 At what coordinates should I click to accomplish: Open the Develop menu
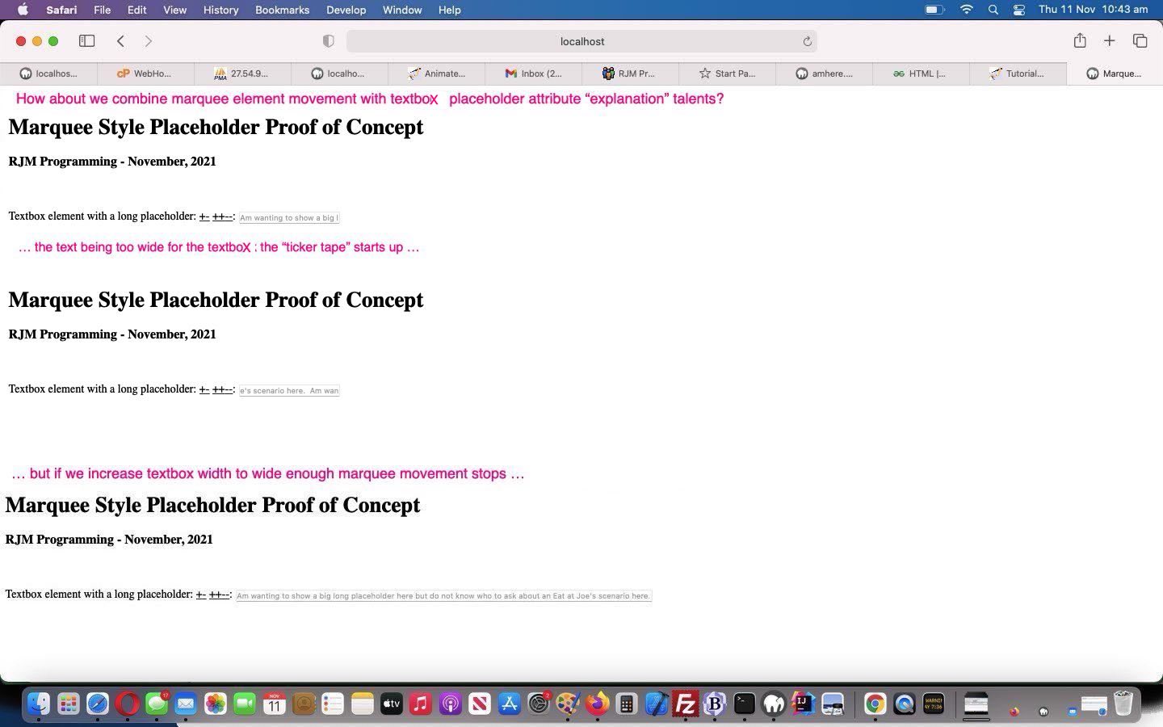[x=346, y=10]
